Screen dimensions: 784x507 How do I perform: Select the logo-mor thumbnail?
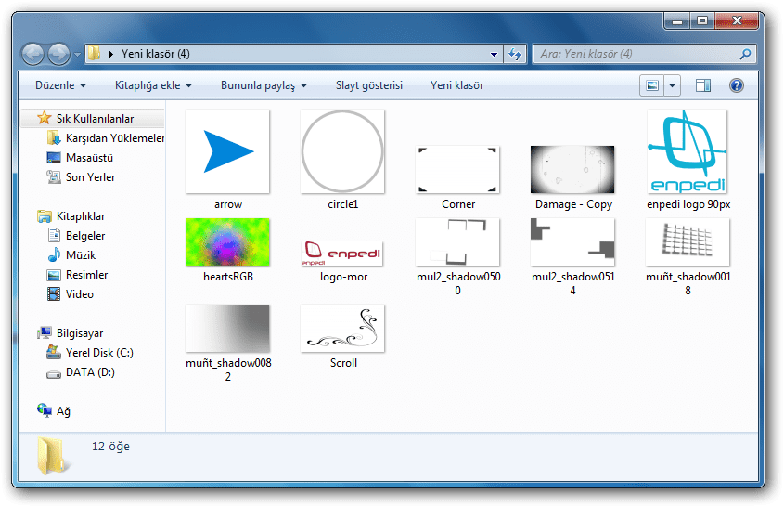pos(342,253)
